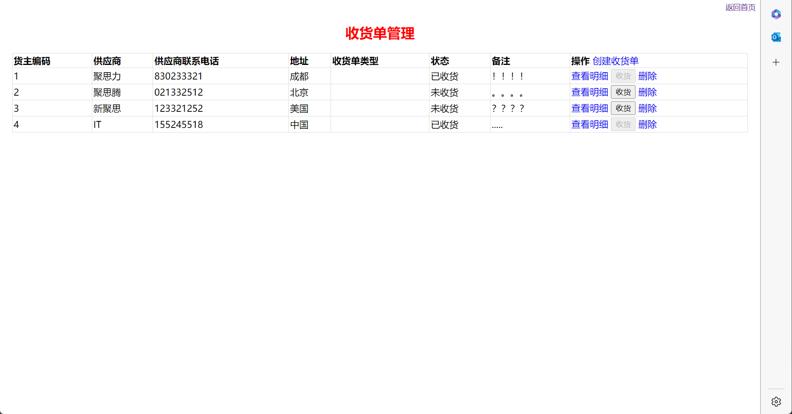792x414 pixels.
Task: Open Outlook from the sidebar
Action: pos(776,37)
